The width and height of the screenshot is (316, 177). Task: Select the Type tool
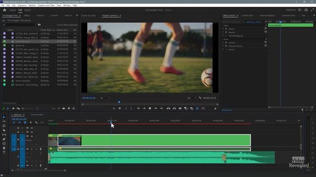[4, 152]
